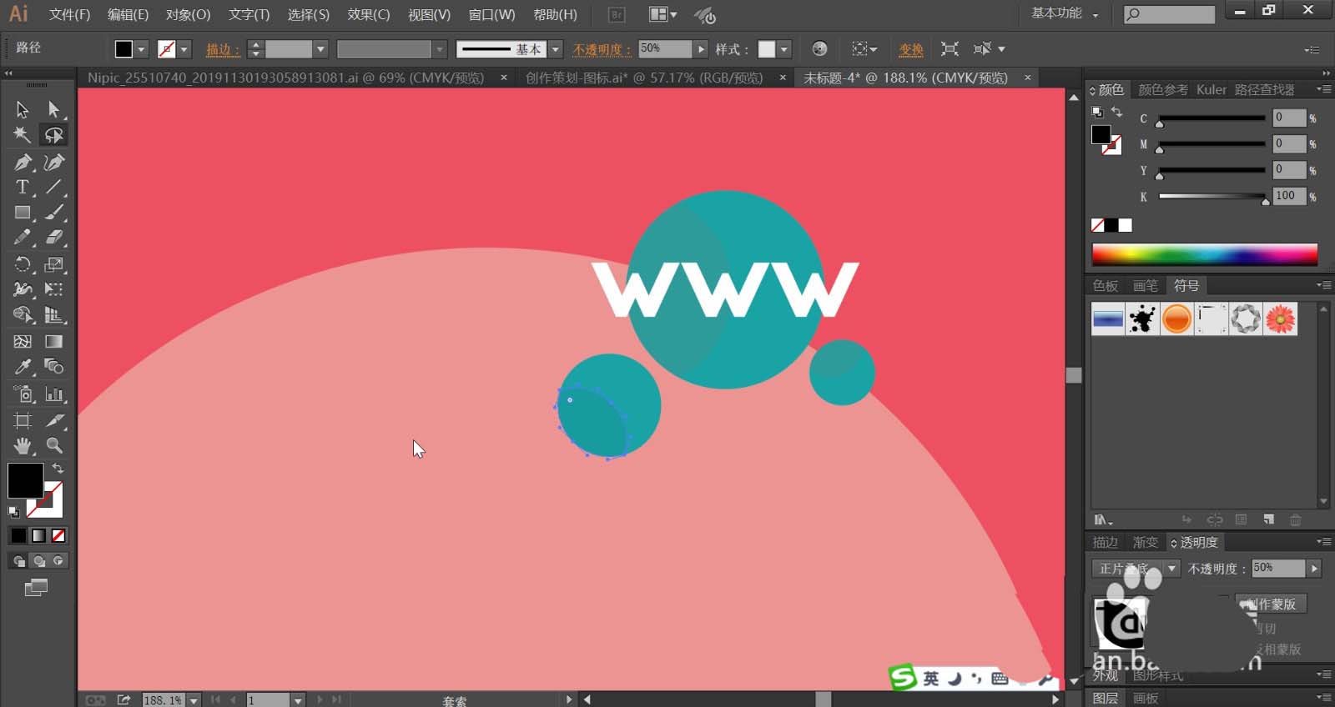Click the vertical scrollbar thumb of canvas
The image size is (1335, 707).
pos(1074,375)
